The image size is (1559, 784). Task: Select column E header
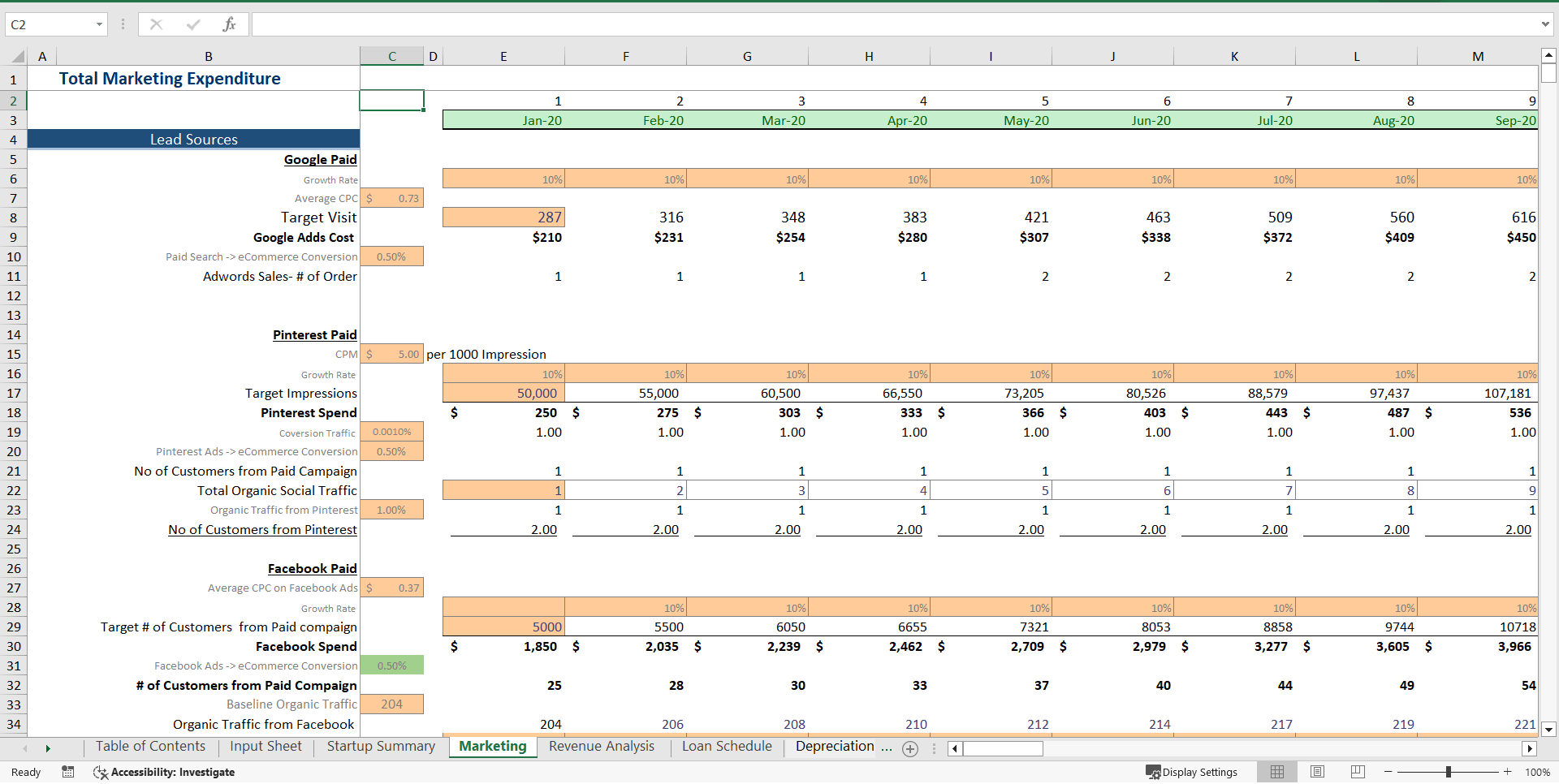pyautogui.click(x=503, y=56)
